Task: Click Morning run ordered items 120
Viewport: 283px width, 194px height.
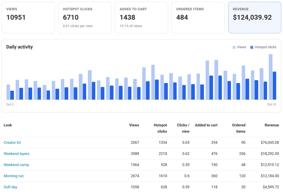Action: [242, 176]
